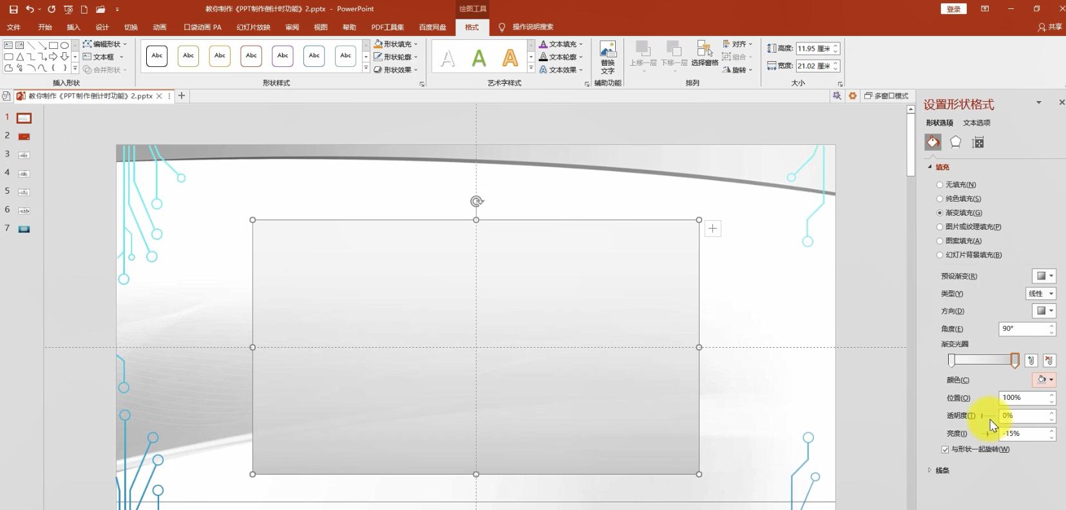The width and height of the screenshot is (1066, 510).
Task: Select the 幻灯片背景填充 option
Action: coord(969,255)
